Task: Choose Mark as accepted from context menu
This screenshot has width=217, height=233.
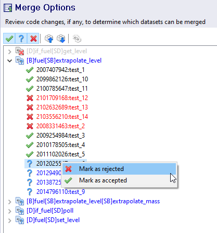Action: 119,180
